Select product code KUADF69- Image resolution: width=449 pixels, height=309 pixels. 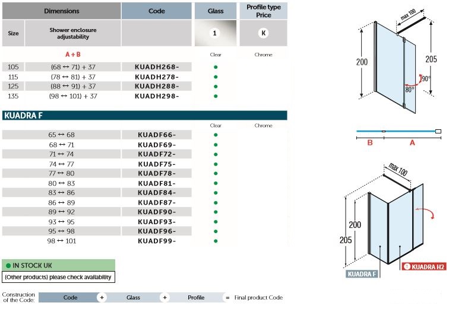pyautogui.click(x=157, y=145)
